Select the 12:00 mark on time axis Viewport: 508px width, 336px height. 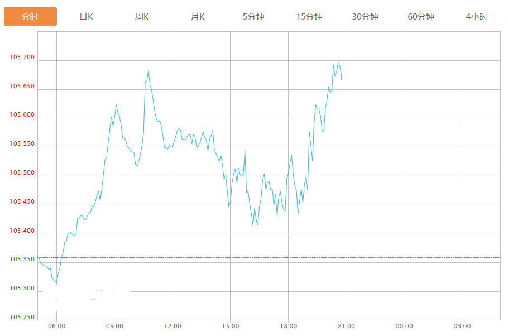(172, 327)
